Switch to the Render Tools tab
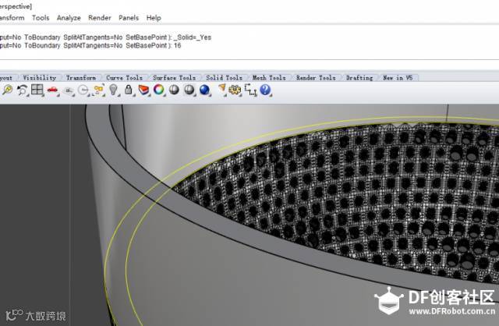Image resolution: width=499 pixels, height=326 pixels. click(x=316, y=78)
